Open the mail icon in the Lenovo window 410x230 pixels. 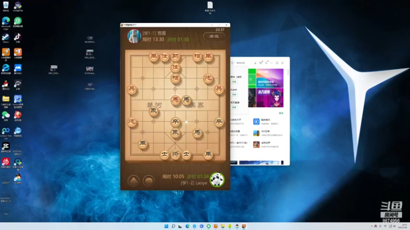pos(261,63)
